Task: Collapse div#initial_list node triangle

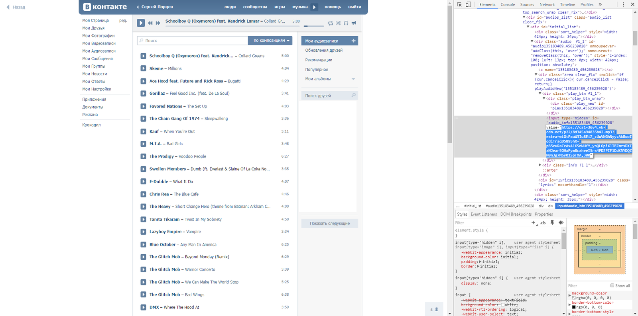Action: tap(528, 27)
